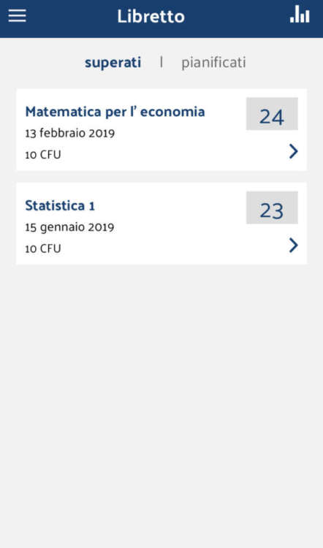Select the Statistica 1 card background
Viewport: 323px width, 548px height.
pyautogui.click(x=161, y=224)
